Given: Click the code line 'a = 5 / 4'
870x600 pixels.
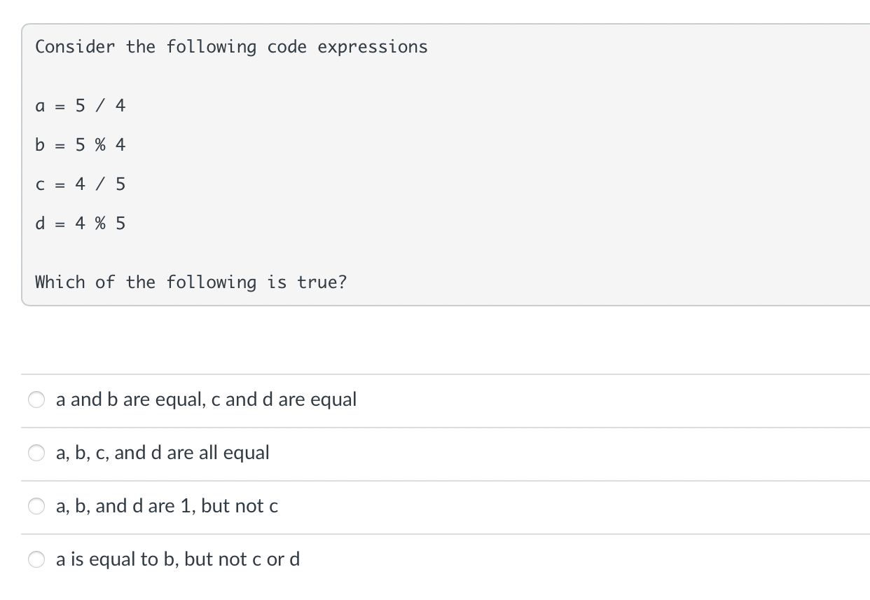Looking at the screenshot, I should tap(81, 105).
